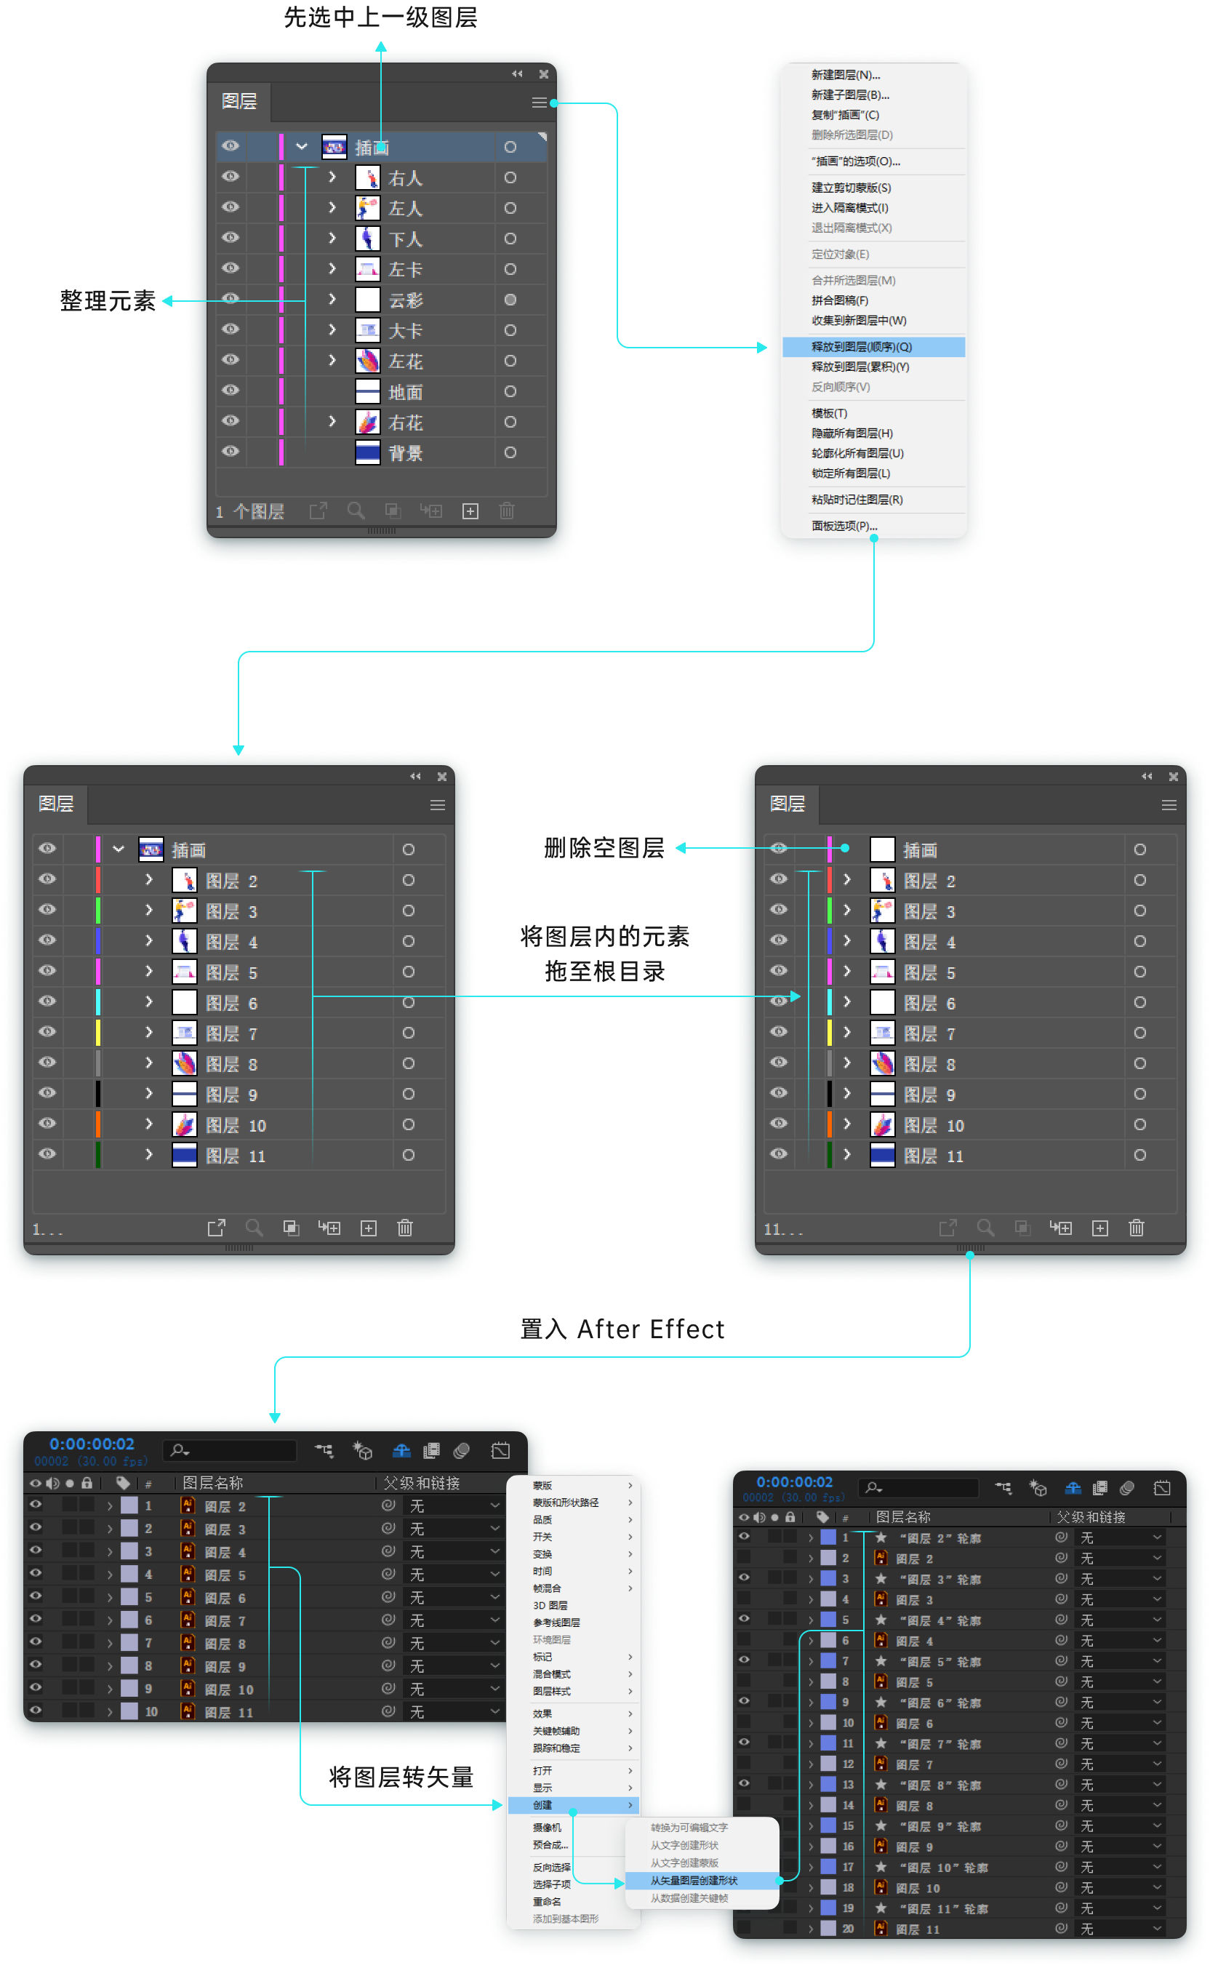Hide the 右花 layer using its eye icon
Screen dimensions: 1210x1968
tap(231, 421)
